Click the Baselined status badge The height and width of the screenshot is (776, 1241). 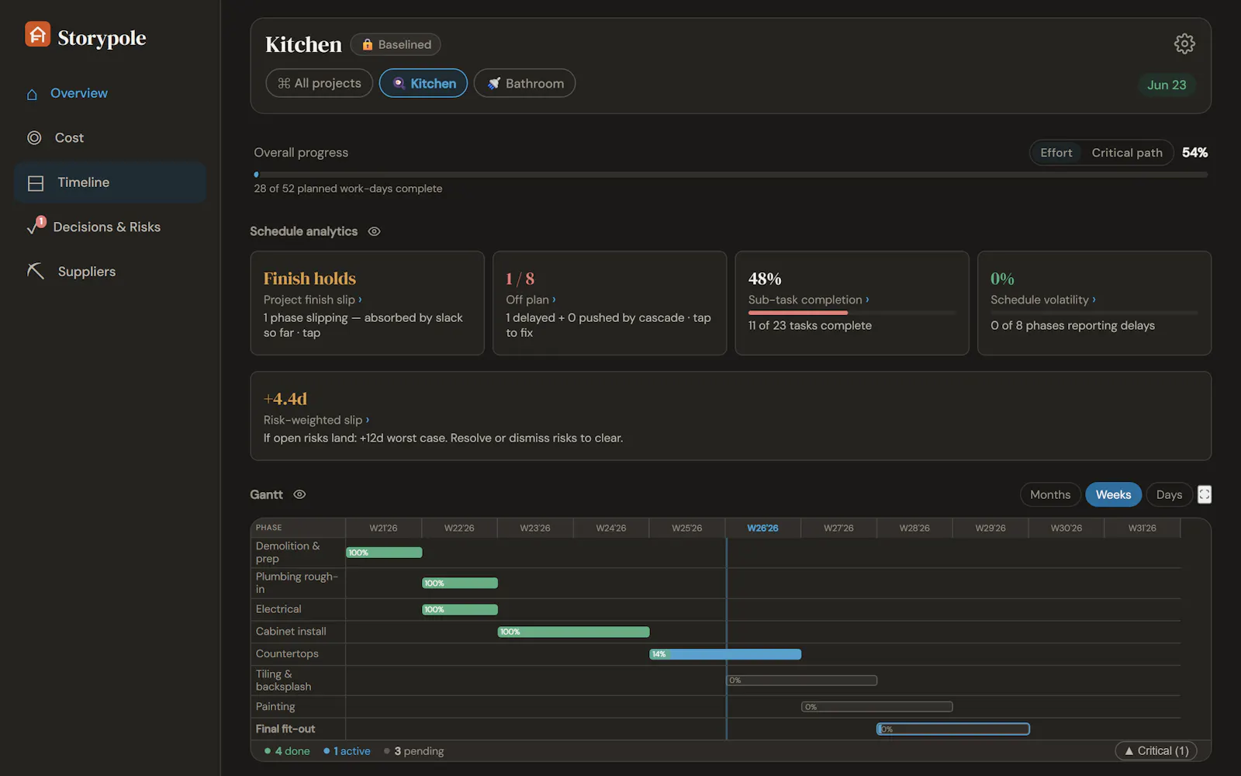pyautogui.click(x=396, y=45)
